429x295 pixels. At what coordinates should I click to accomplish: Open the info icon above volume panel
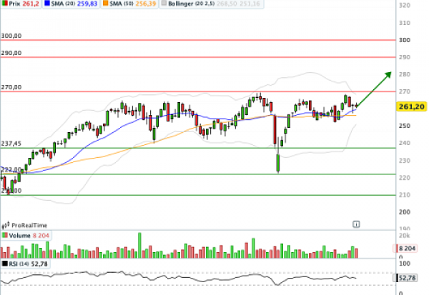tap(356, 224)
